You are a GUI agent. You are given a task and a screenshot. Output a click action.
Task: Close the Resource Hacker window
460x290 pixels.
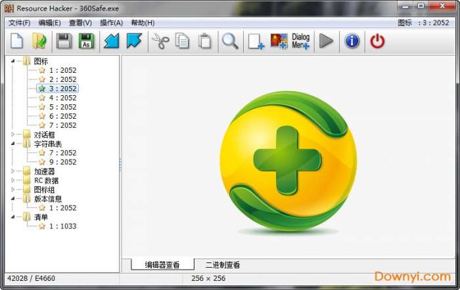[x=442, y=6]
